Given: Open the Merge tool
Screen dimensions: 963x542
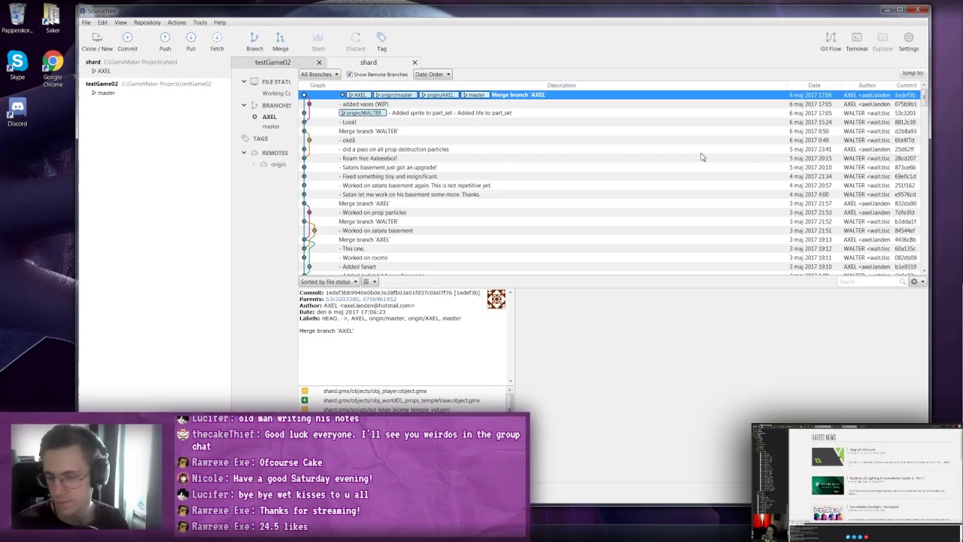Looking at the screenshot, I should (280, 41).
